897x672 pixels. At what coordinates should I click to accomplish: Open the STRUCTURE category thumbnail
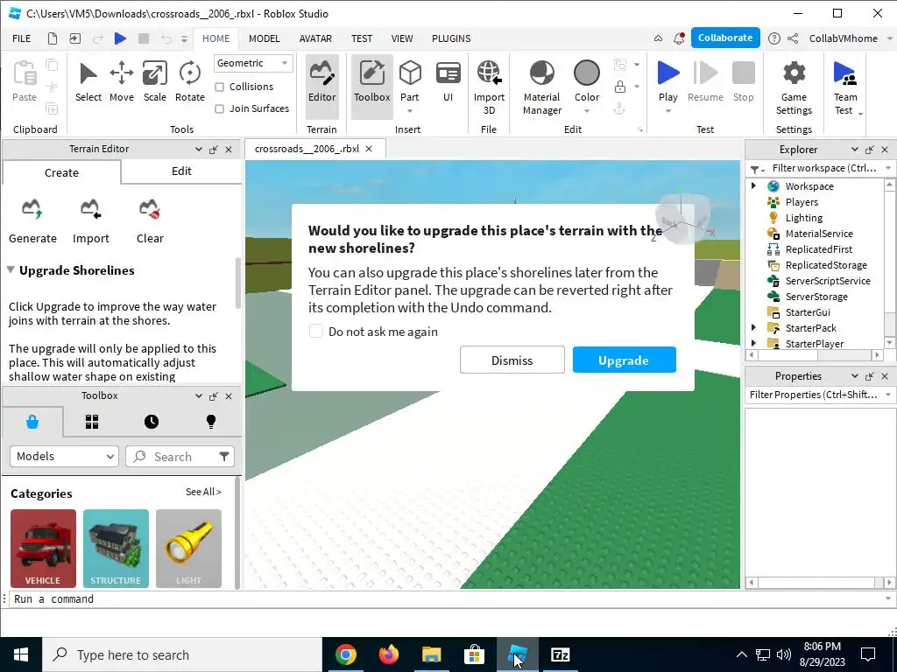click(116, 548)
